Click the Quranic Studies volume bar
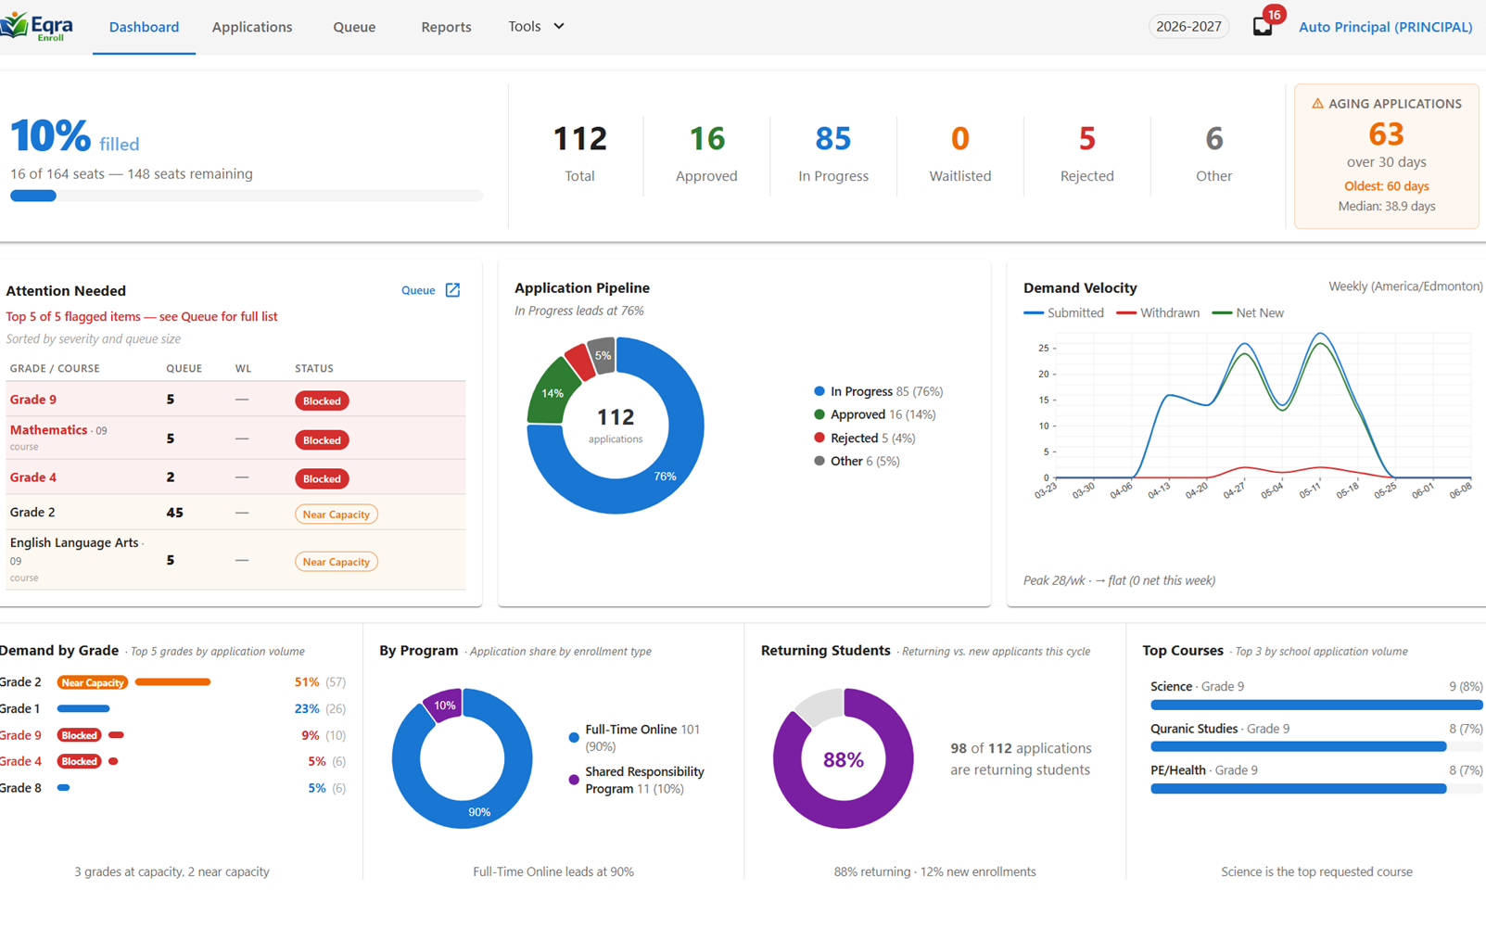1486x928 pixels. tap(1316, 746)
